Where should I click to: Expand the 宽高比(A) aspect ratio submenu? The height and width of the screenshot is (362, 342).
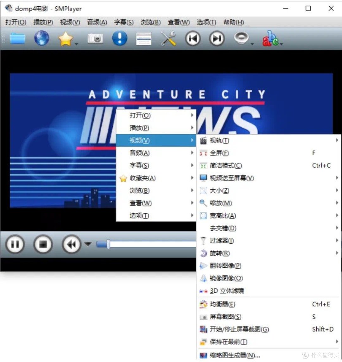point(223,216)
